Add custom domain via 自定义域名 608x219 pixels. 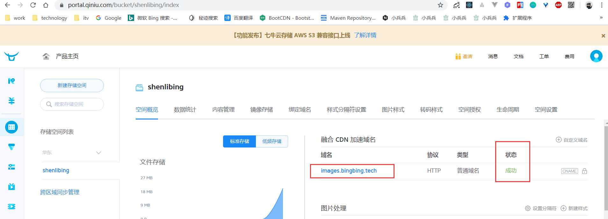pyautogui.click(x=572, y=140)
